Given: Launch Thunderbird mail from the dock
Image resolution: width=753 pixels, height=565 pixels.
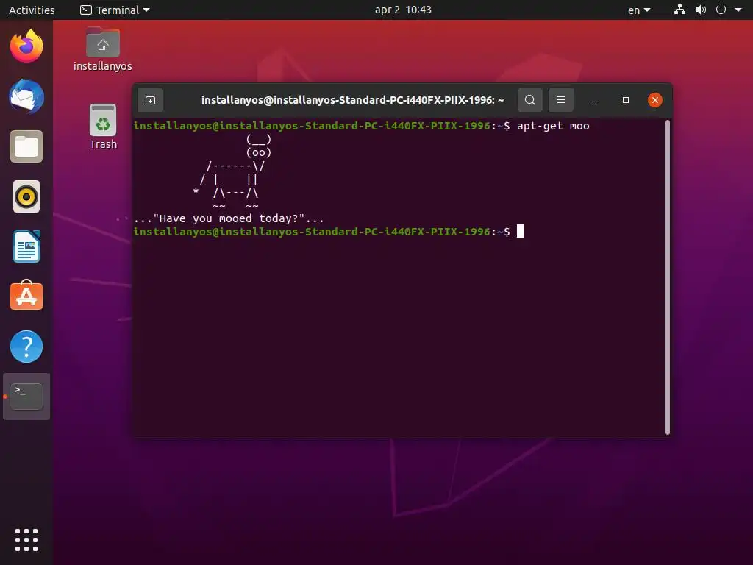Looking at the screenshot, I should (x=26, y=96).
